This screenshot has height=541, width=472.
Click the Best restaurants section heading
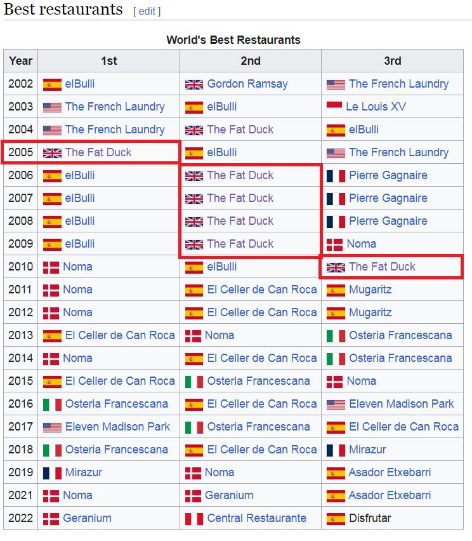pos(63,10)
